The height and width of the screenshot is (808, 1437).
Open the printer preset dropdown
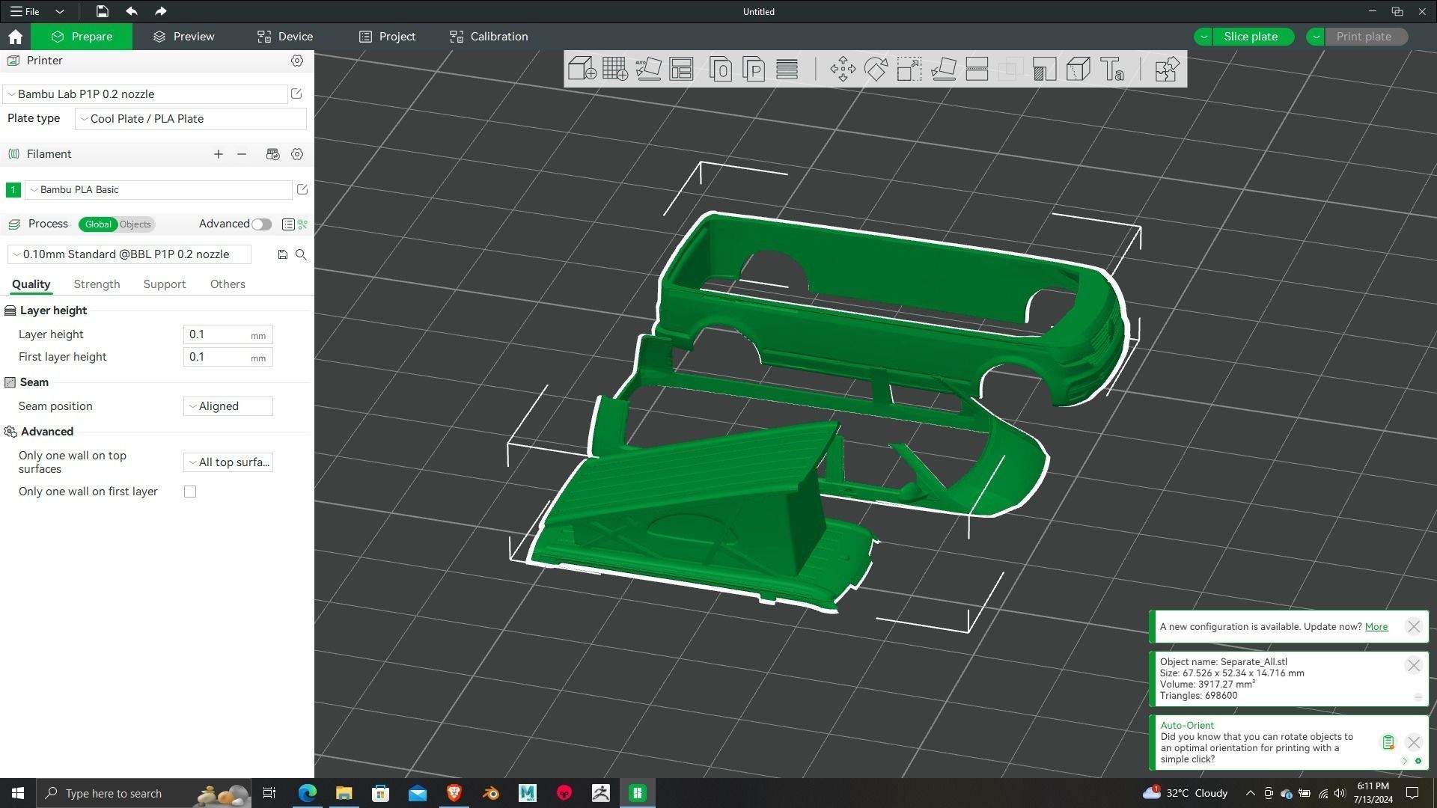click(x=145, y=94)
